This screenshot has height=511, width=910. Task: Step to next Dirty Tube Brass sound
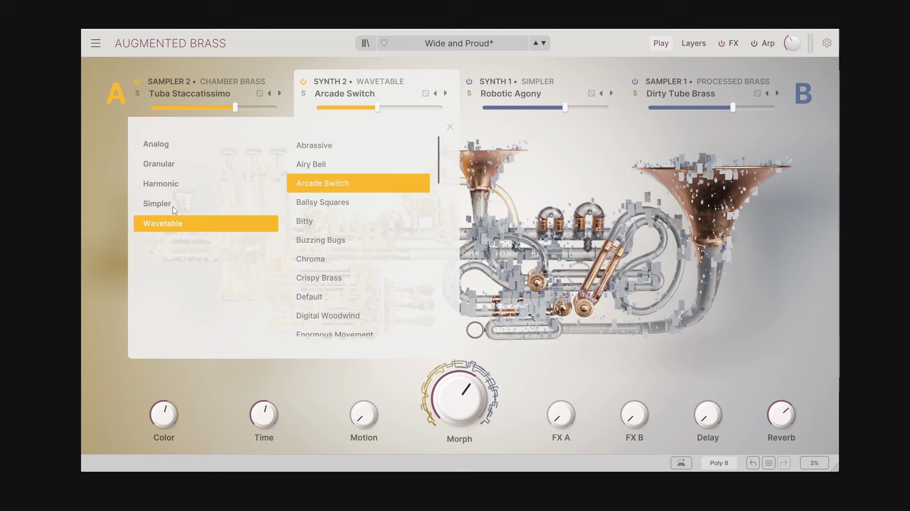777,93
